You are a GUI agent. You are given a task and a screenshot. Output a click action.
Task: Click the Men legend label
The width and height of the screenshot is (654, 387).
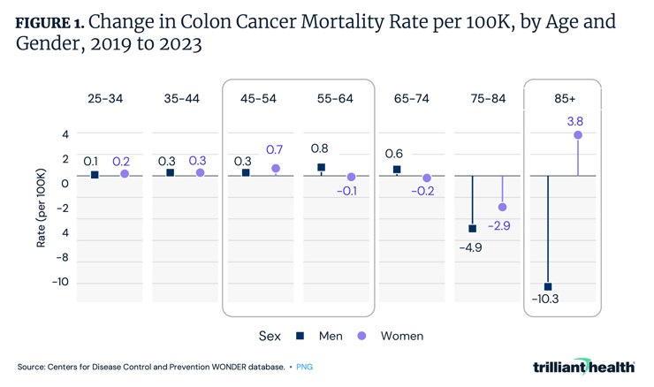(x=328, y=336)
